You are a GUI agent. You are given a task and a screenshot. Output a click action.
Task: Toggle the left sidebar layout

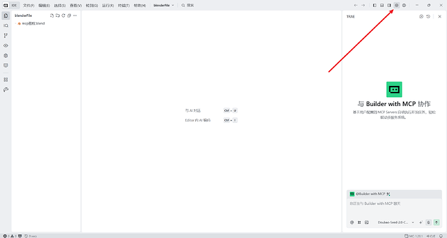coord(374,5)
